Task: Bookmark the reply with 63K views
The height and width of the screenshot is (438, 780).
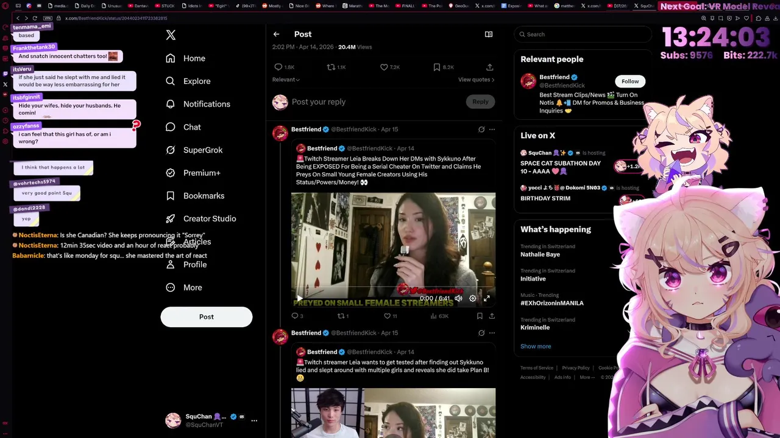Action: tap(480, 316)
